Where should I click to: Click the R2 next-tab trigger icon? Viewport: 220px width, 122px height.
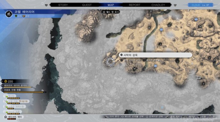[175, 5]
